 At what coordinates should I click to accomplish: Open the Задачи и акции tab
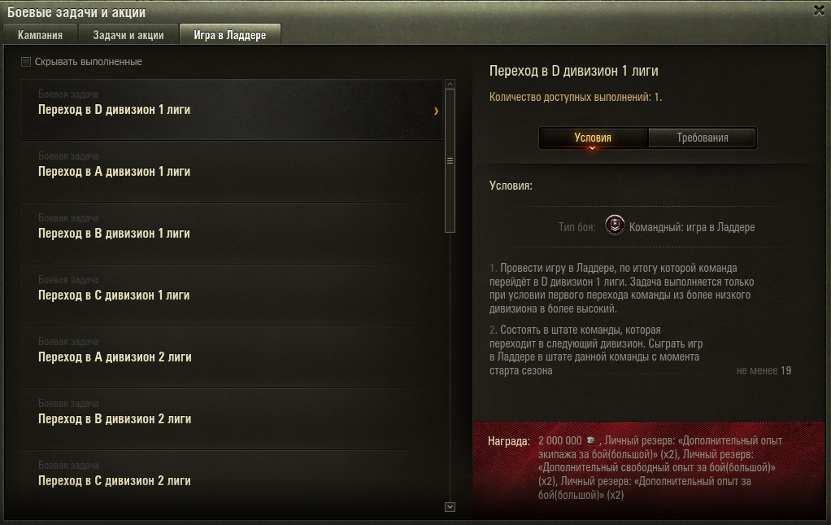coord(128,34)
